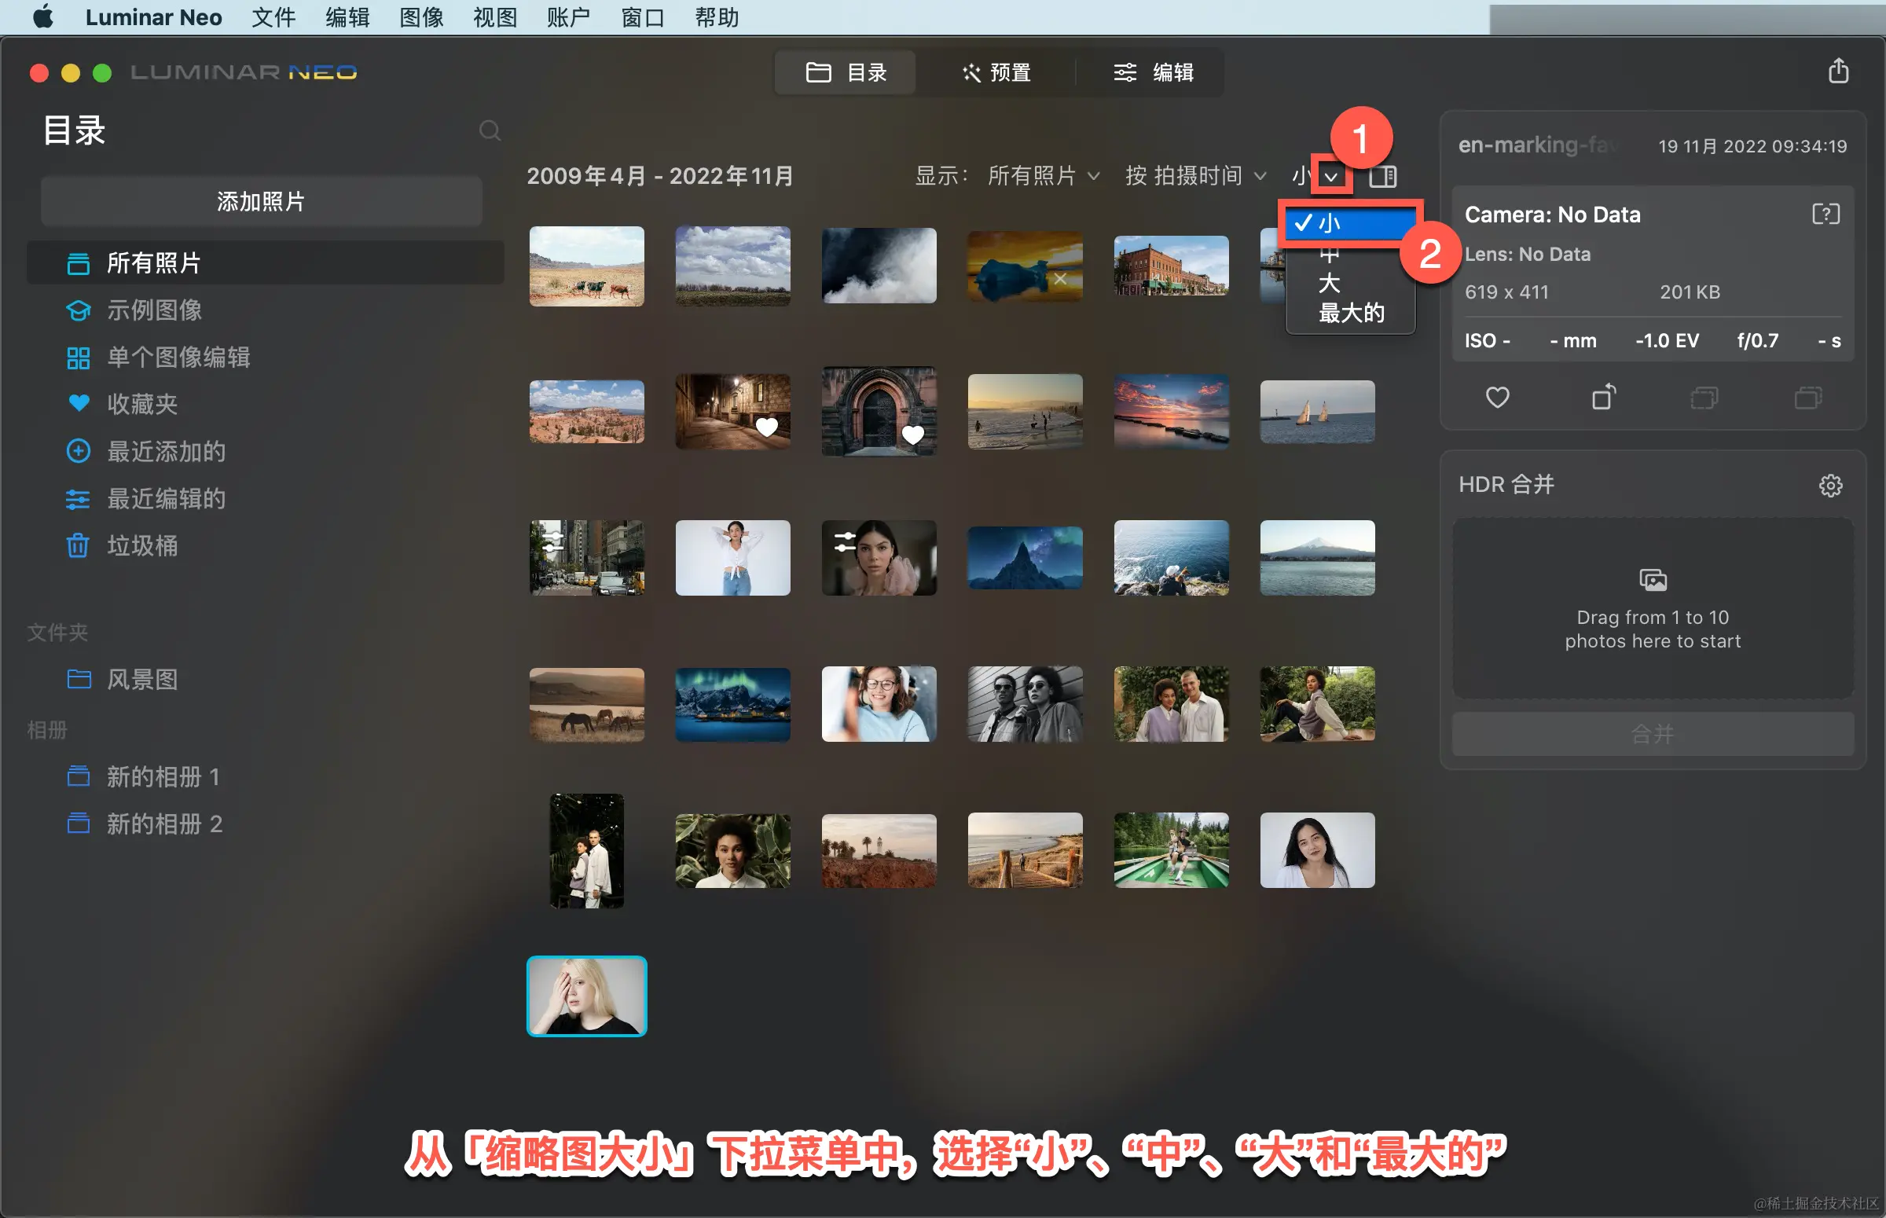Click the share/export icon
This screenshot has height=1218, width=1886.
tap(1838, 72)
